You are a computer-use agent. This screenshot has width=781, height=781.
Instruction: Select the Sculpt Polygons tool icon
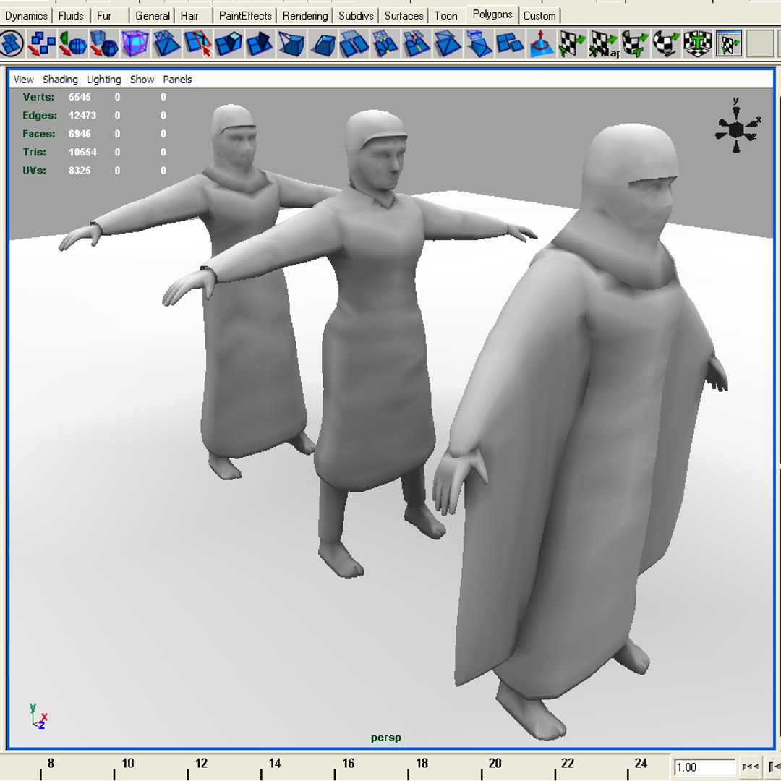point(541,43)
